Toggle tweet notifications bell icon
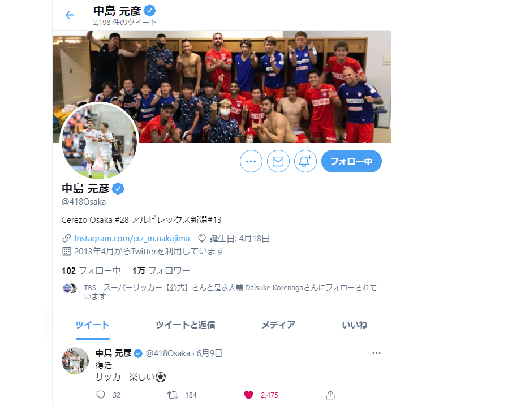 [x=305, y=161]
